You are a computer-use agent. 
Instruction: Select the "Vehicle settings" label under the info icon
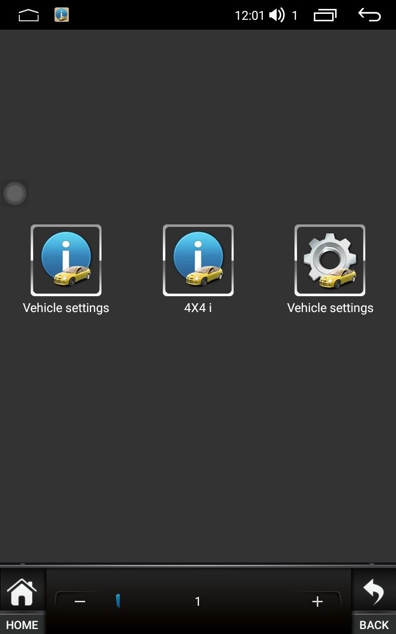point(66,308)
